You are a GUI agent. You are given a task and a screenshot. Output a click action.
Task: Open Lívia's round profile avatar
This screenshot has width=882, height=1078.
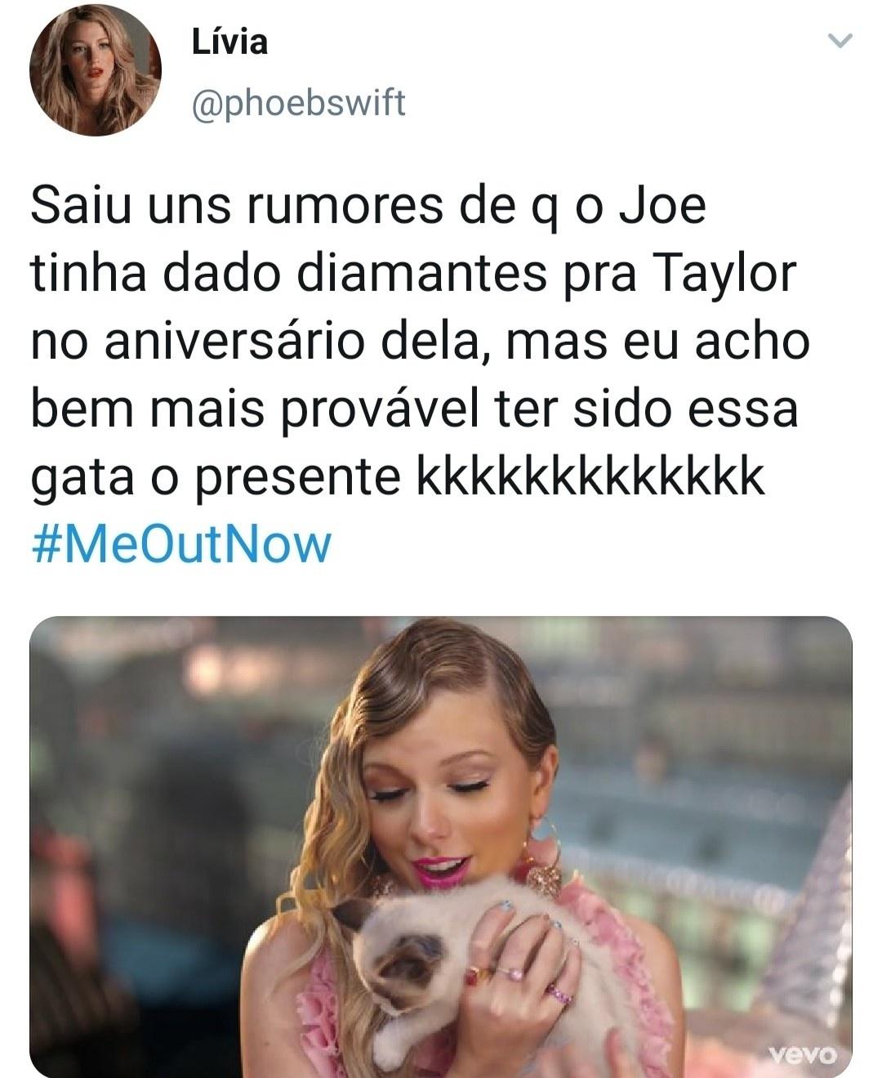click(96, 69)
